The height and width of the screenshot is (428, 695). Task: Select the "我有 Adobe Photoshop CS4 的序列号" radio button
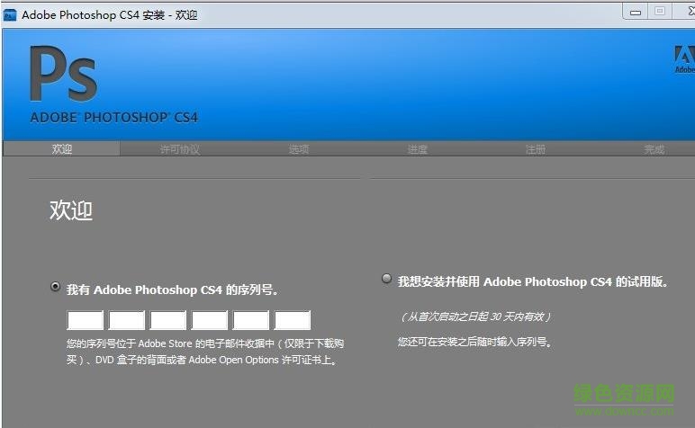pyautogui.click(x=55, y=287)
